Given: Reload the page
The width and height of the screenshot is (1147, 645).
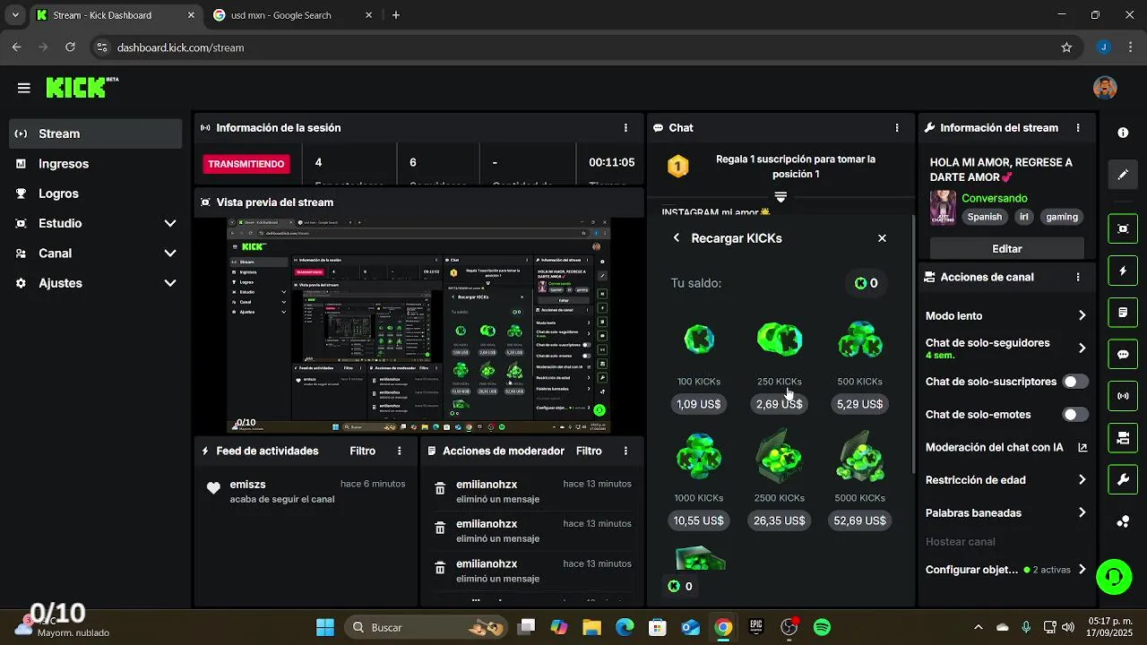Looking at the screenshot, I should pyautogui.click(x=70, y=47).
